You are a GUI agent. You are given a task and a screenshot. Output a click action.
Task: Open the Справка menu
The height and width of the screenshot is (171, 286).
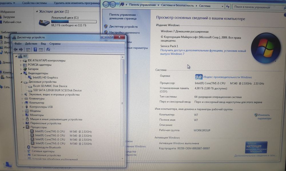coord(55,44)
